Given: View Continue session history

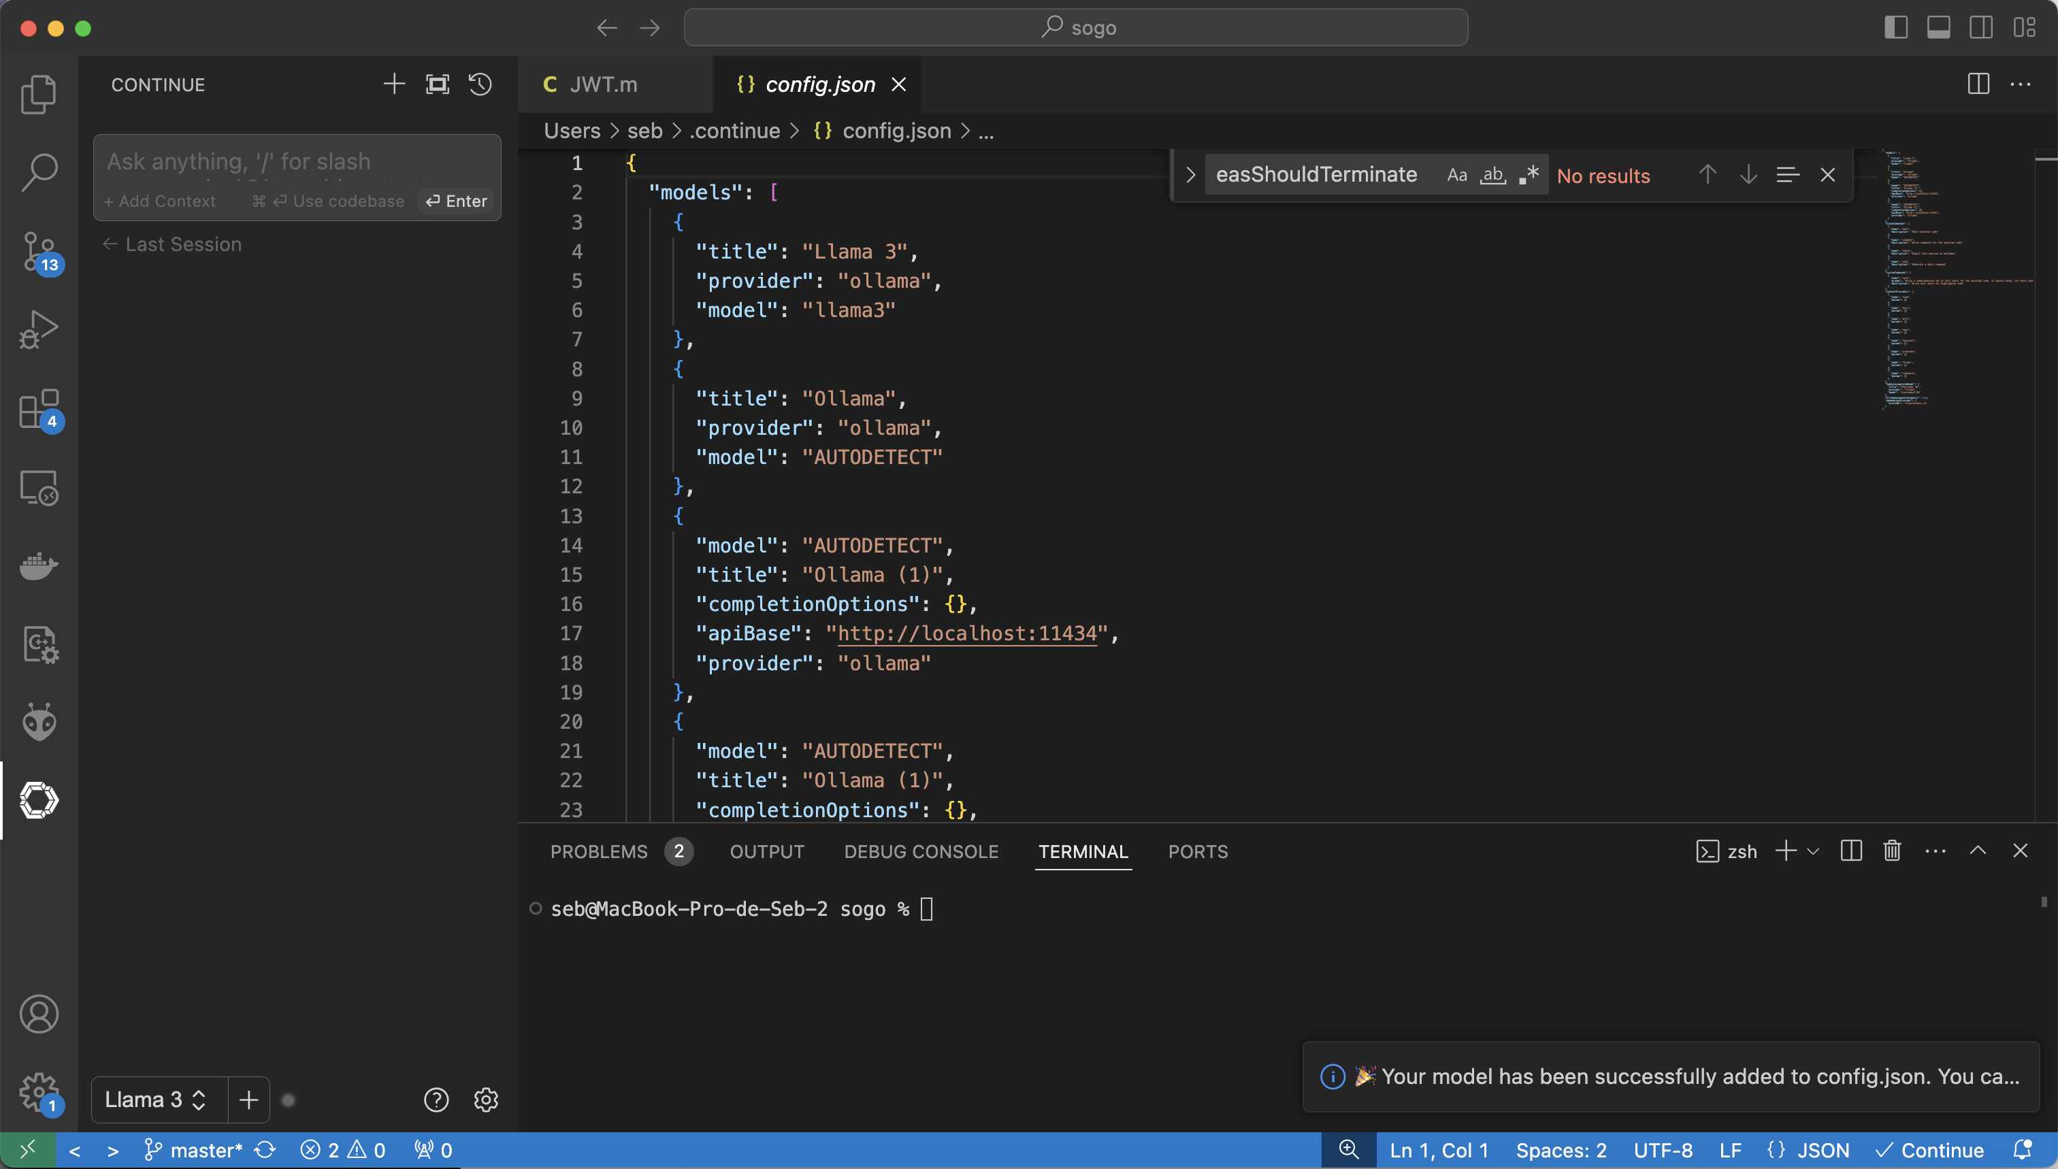Looking at the screenshot, I should tap(480, 84).
